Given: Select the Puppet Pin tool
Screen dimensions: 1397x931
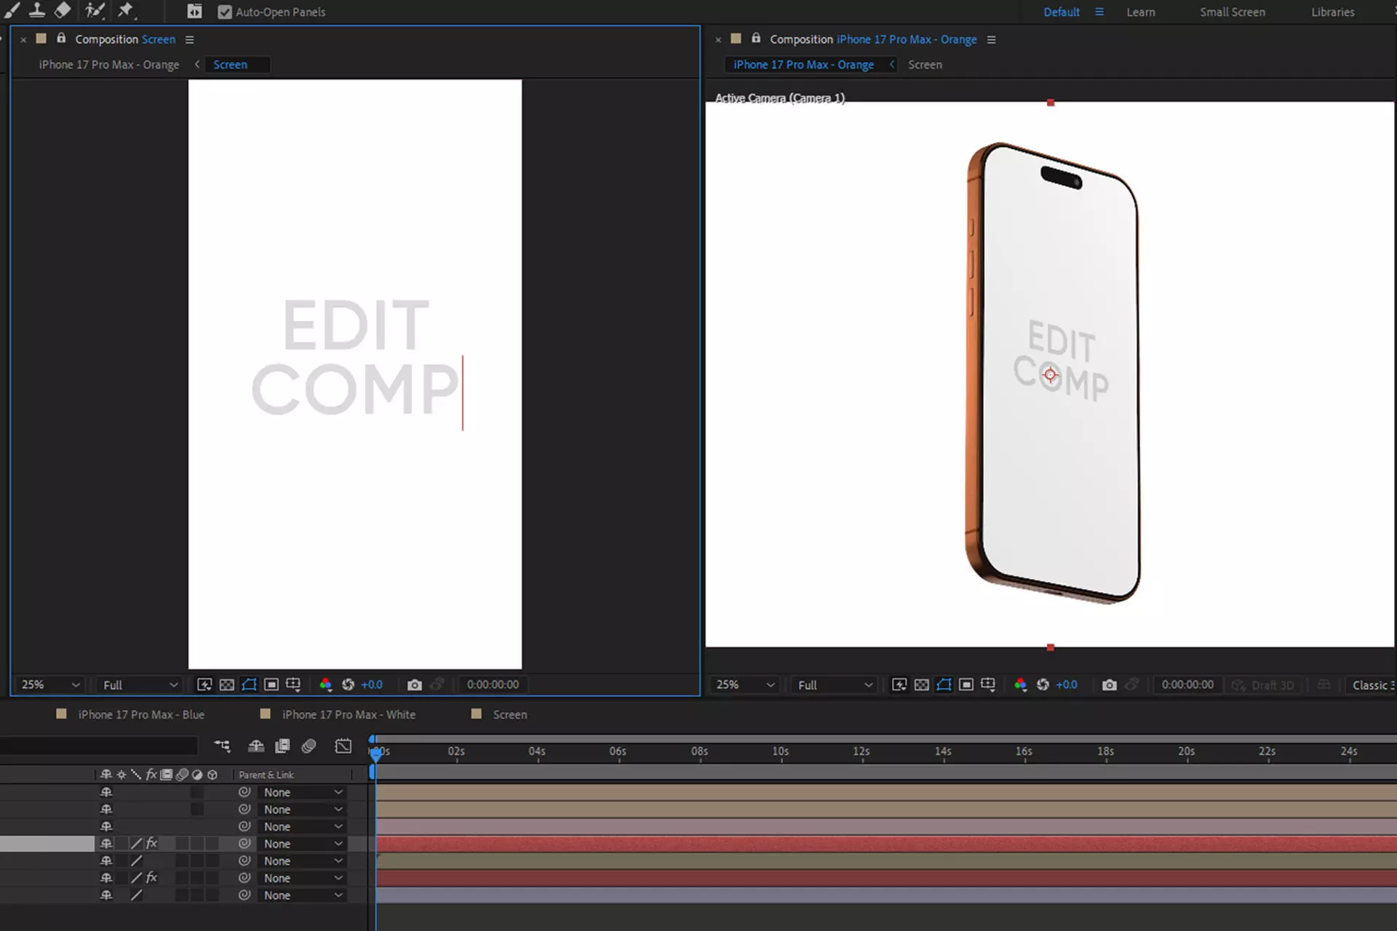Looking at the screenshot, I should click(x=127, y=10).
